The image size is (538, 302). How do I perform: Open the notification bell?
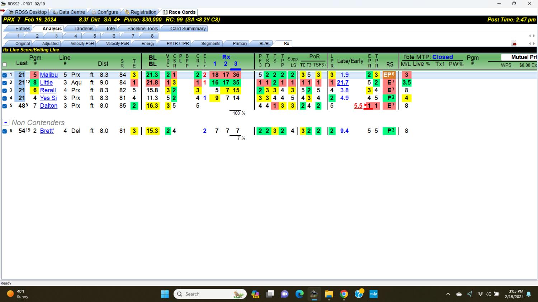pyautogui.click(x=529, y=294)
